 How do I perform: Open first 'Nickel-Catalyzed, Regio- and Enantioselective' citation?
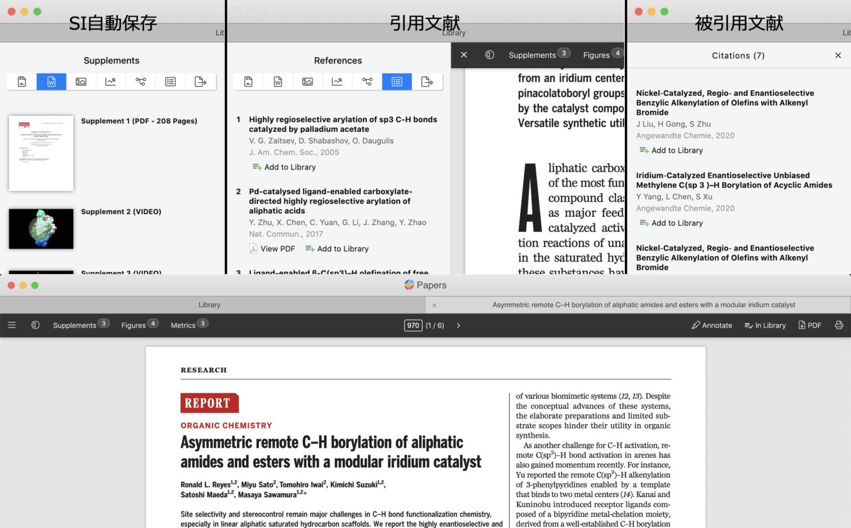click(725, 102)
